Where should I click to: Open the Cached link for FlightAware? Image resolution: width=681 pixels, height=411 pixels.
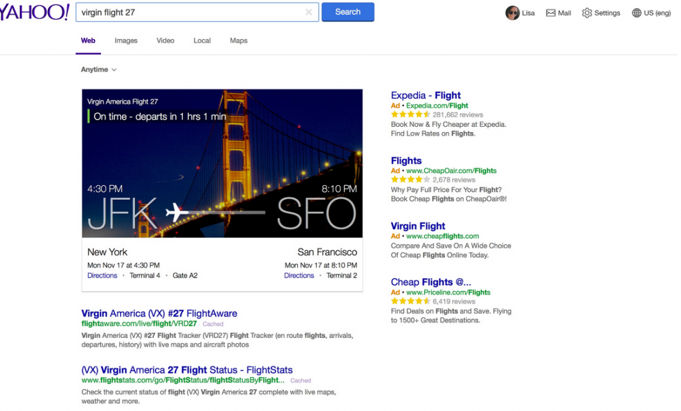pyautogui.click(x=213, y=324)
